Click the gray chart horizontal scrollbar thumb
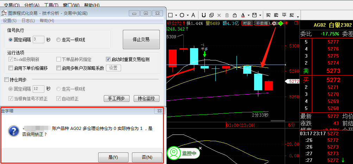Screen dimensions: 353x164 click(x=278, y=121)
